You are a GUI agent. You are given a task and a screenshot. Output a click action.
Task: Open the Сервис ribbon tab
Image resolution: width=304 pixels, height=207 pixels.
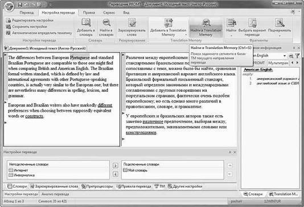point(109,12)
